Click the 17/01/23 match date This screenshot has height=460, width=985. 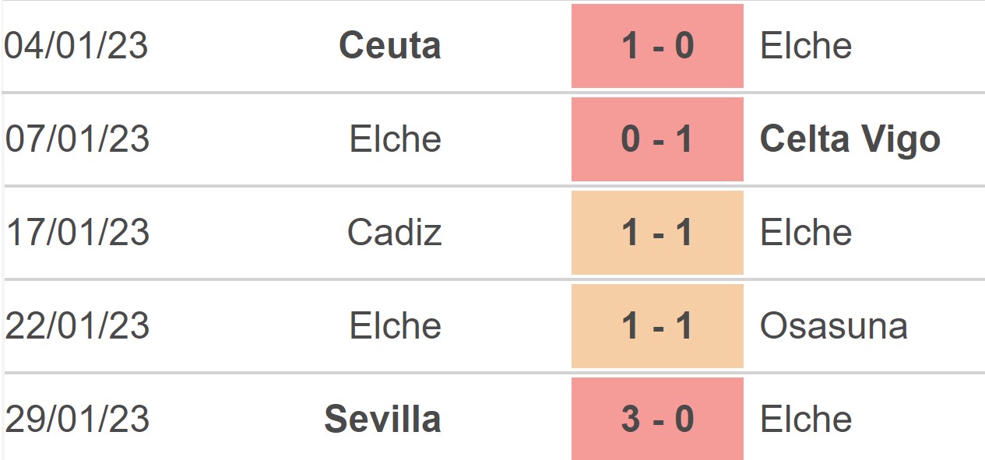tap(77, 233)
